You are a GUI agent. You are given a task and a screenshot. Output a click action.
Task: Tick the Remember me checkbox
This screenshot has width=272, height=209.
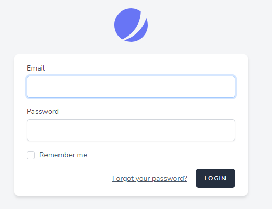31,155
